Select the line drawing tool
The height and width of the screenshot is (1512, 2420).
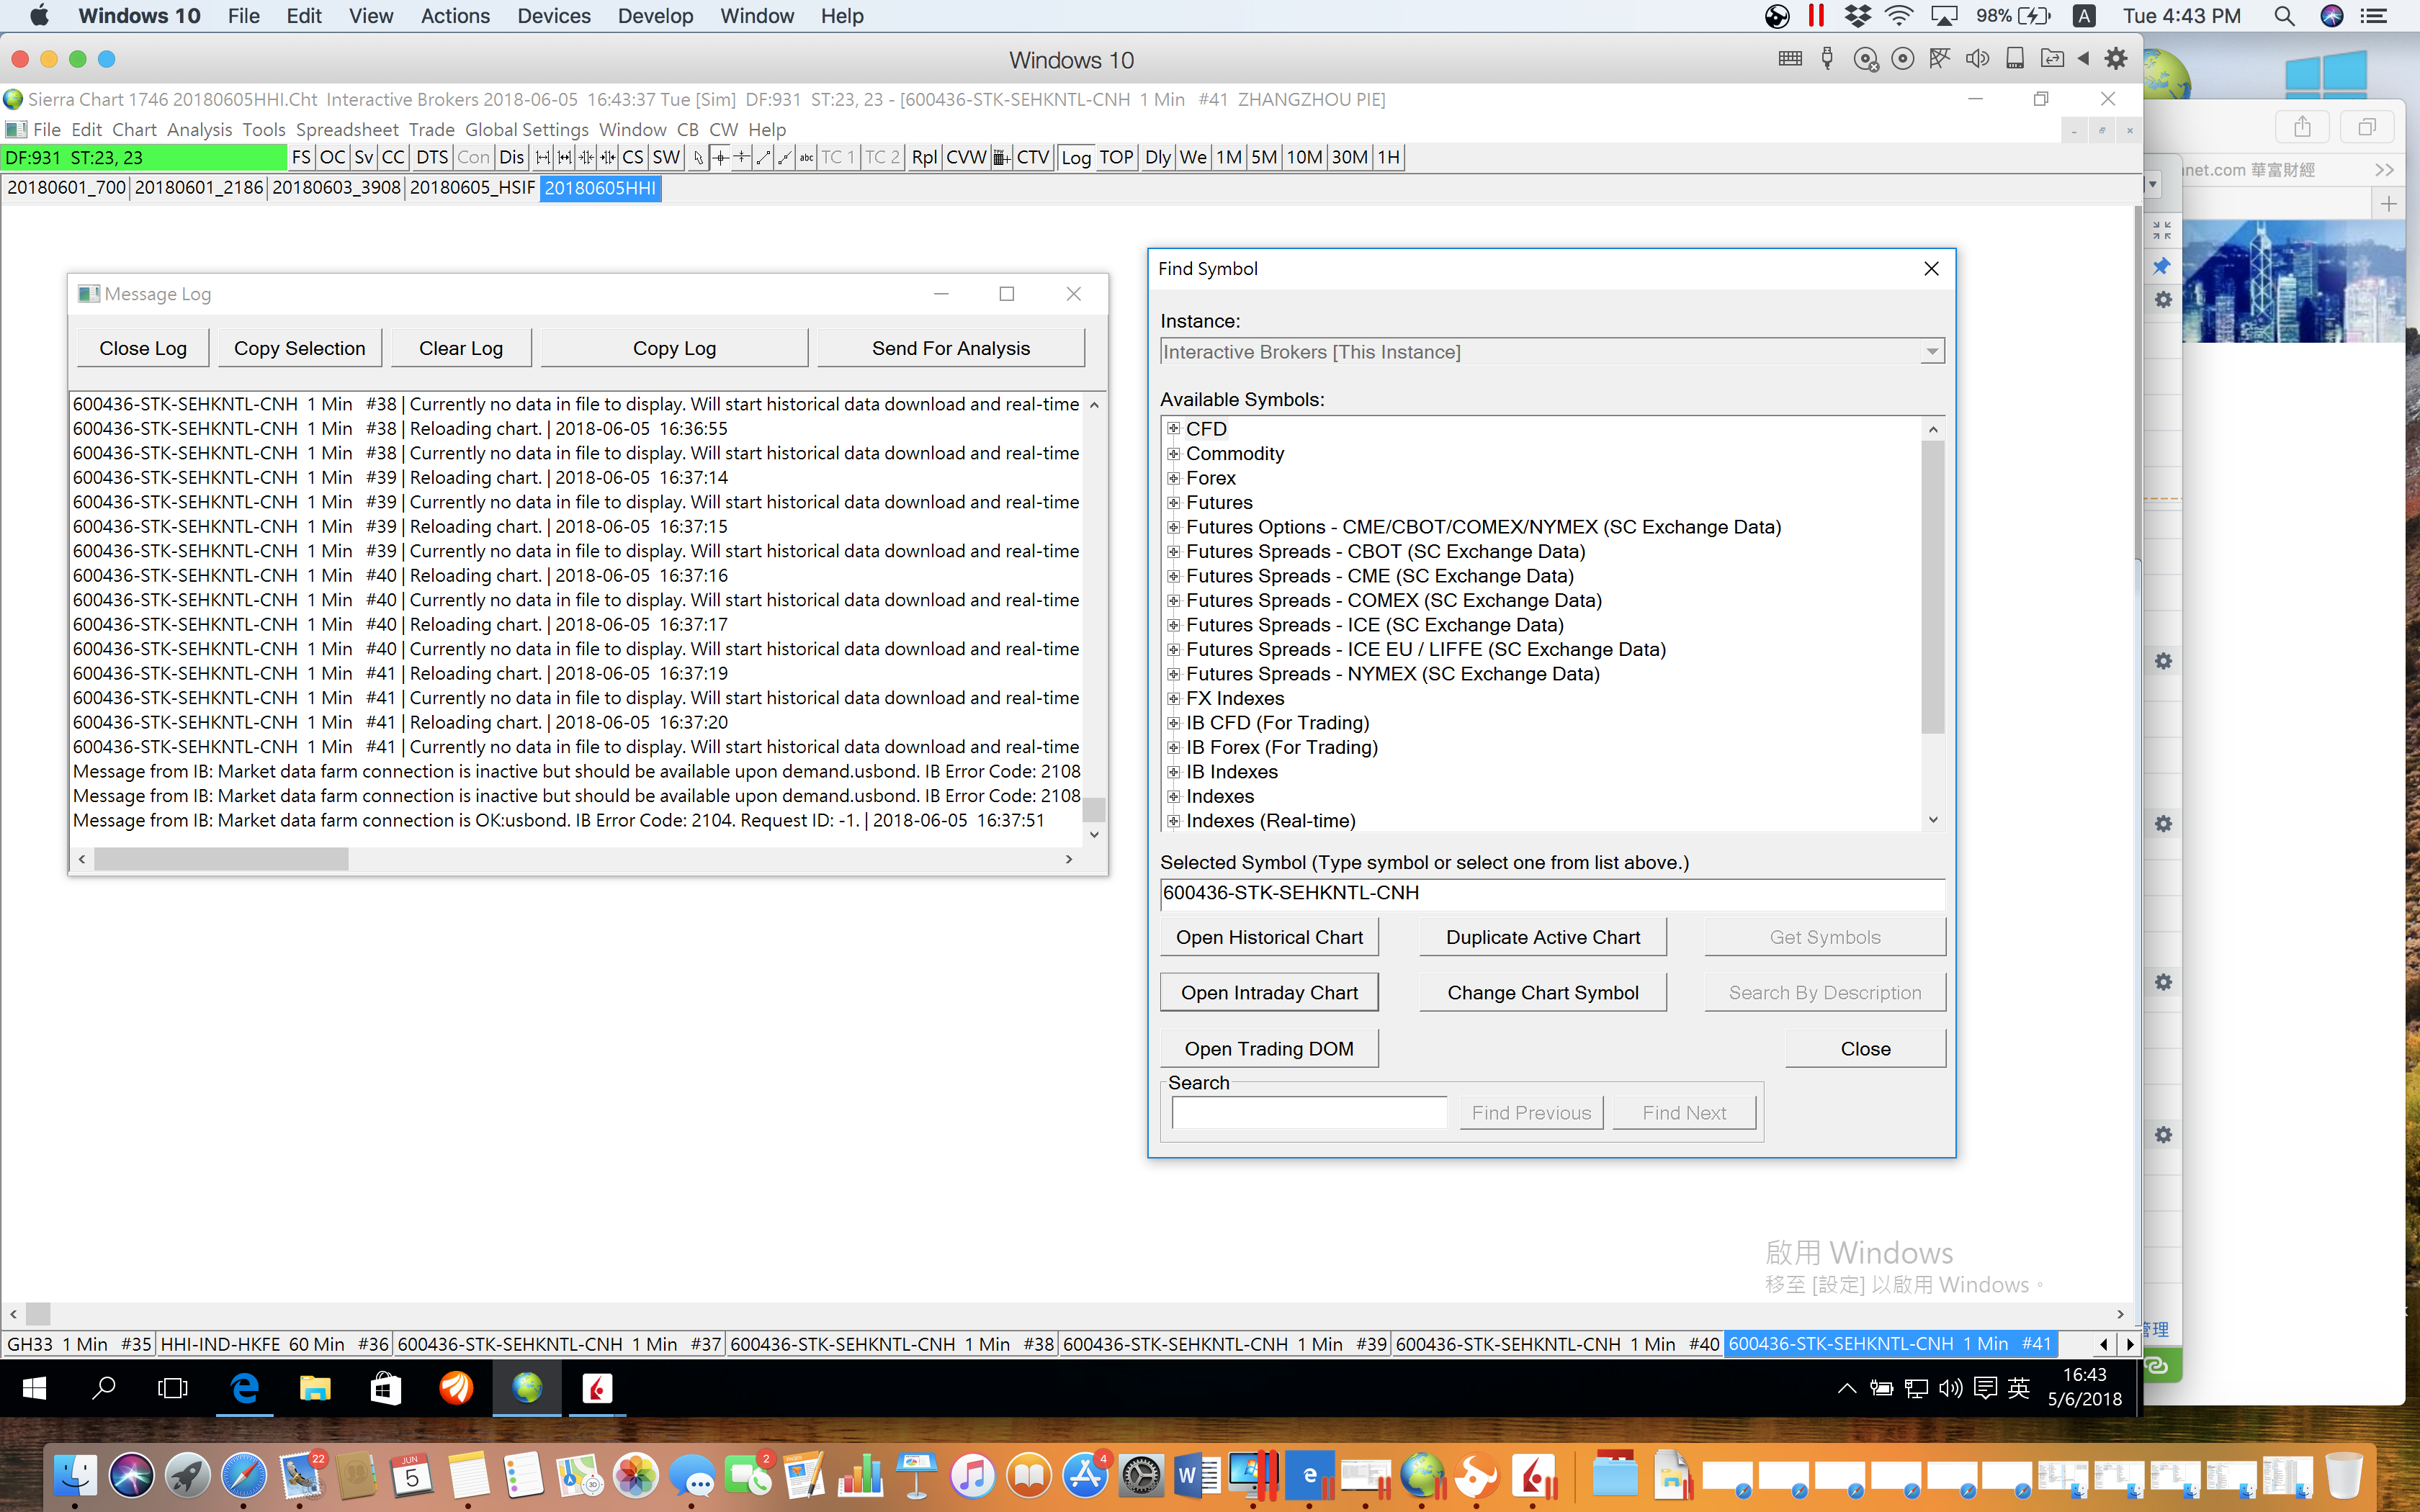coord(764,158)
